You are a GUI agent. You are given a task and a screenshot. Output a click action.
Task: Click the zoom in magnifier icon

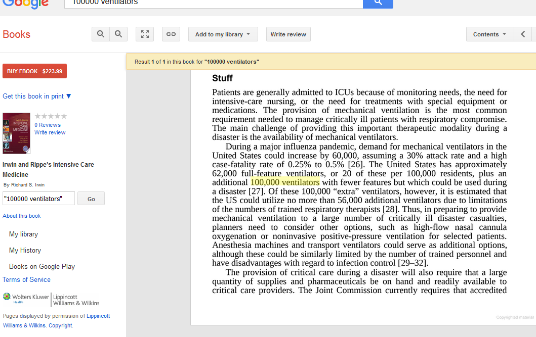click(x=101, y=34)
